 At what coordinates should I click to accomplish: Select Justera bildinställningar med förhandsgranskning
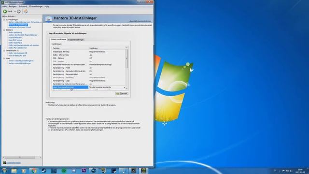point(25,22)
